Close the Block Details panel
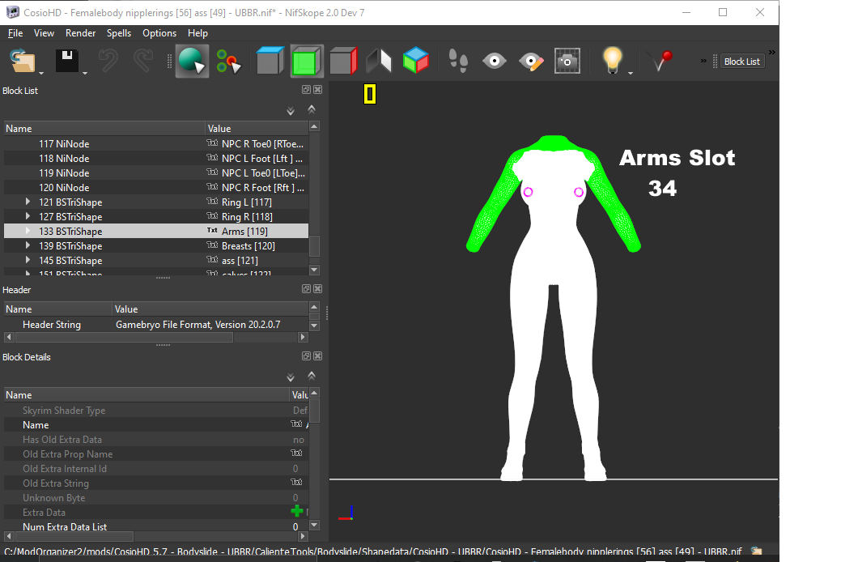The width and height of the screenshot is (841, 562). point(317,356)
